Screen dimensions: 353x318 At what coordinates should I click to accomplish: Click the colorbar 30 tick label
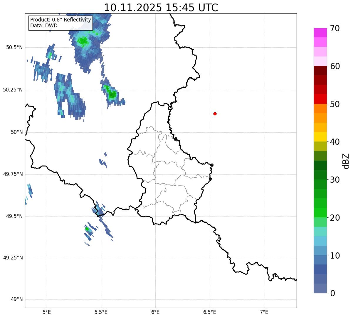click(335, 180)
